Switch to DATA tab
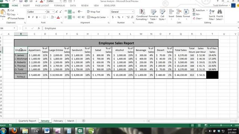The width and height of the screenshot is (239, 134). [73, 6]
